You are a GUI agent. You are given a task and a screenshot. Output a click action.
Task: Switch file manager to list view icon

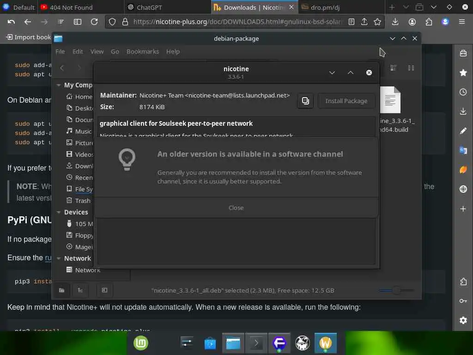point(394,68)
